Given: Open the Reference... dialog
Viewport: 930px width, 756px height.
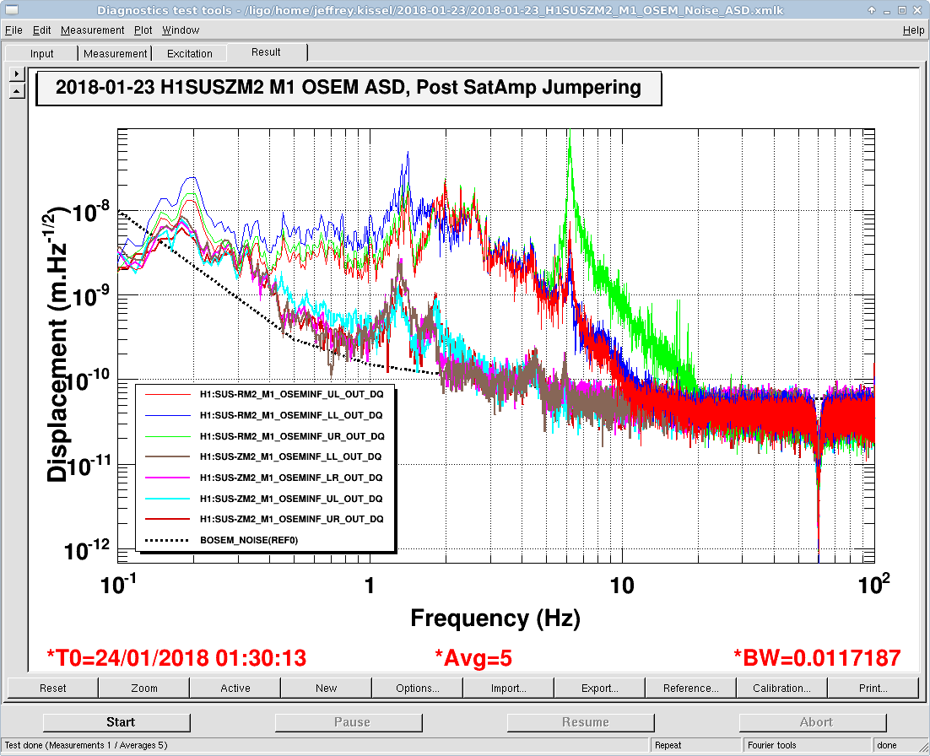Looking at the screenshot, I should 691,688.
